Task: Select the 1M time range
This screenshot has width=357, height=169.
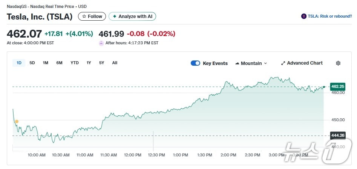Action: pos(45,63)
